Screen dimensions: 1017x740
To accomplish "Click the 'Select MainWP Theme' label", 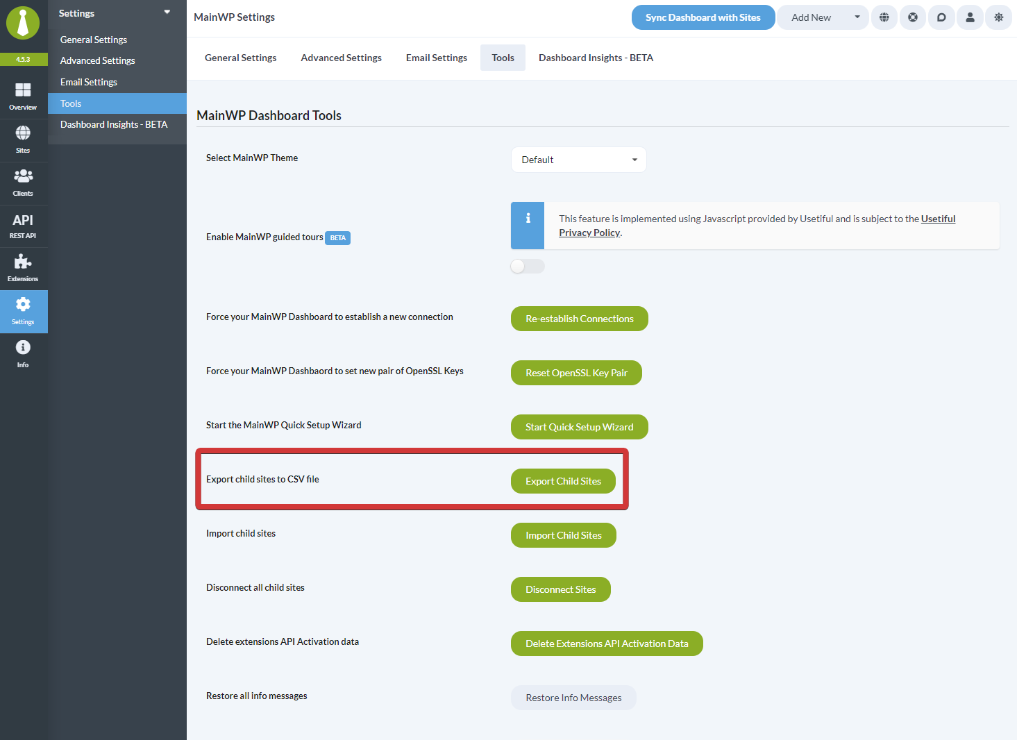I will tap(252, 158).
